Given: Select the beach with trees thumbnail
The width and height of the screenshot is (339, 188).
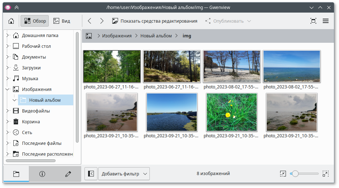Looking at the screenshot, I should tap(232, 67).
